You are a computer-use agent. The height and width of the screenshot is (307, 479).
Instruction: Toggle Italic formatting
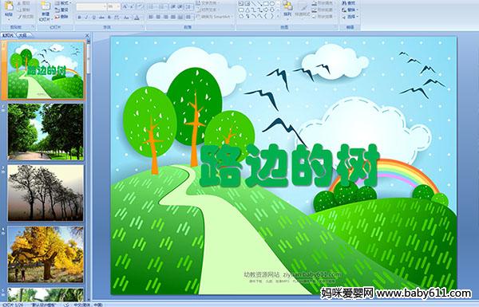coord(86,18)
